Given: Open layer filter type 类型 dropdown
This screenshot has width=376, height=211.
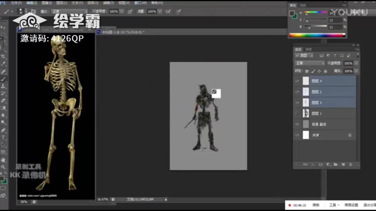Looking at the screenshot, I should click(x=304, y=56).
